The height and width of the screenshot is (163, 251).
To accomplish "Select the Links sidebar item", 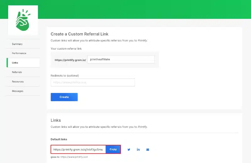I will coord(23,63).
